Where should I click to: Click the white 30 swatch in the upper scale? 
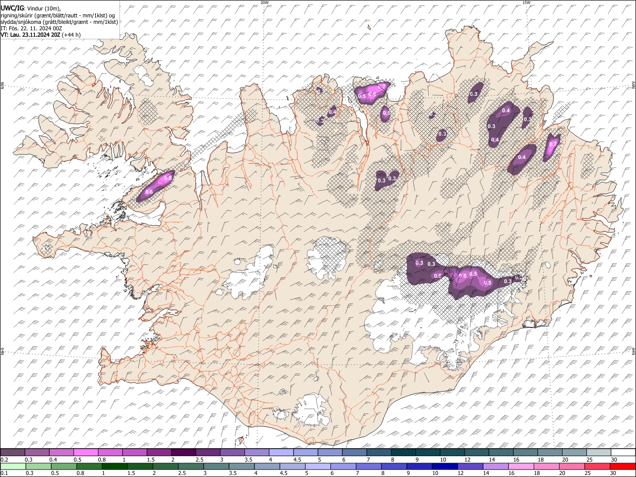[622, 452]
